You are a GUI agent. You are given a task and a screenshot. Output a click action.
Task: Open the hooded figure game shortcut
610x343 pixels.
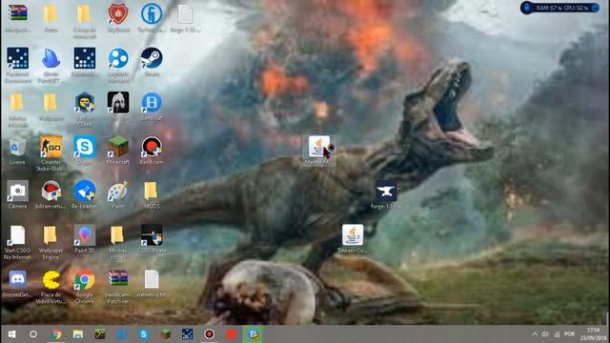point(118,103)
